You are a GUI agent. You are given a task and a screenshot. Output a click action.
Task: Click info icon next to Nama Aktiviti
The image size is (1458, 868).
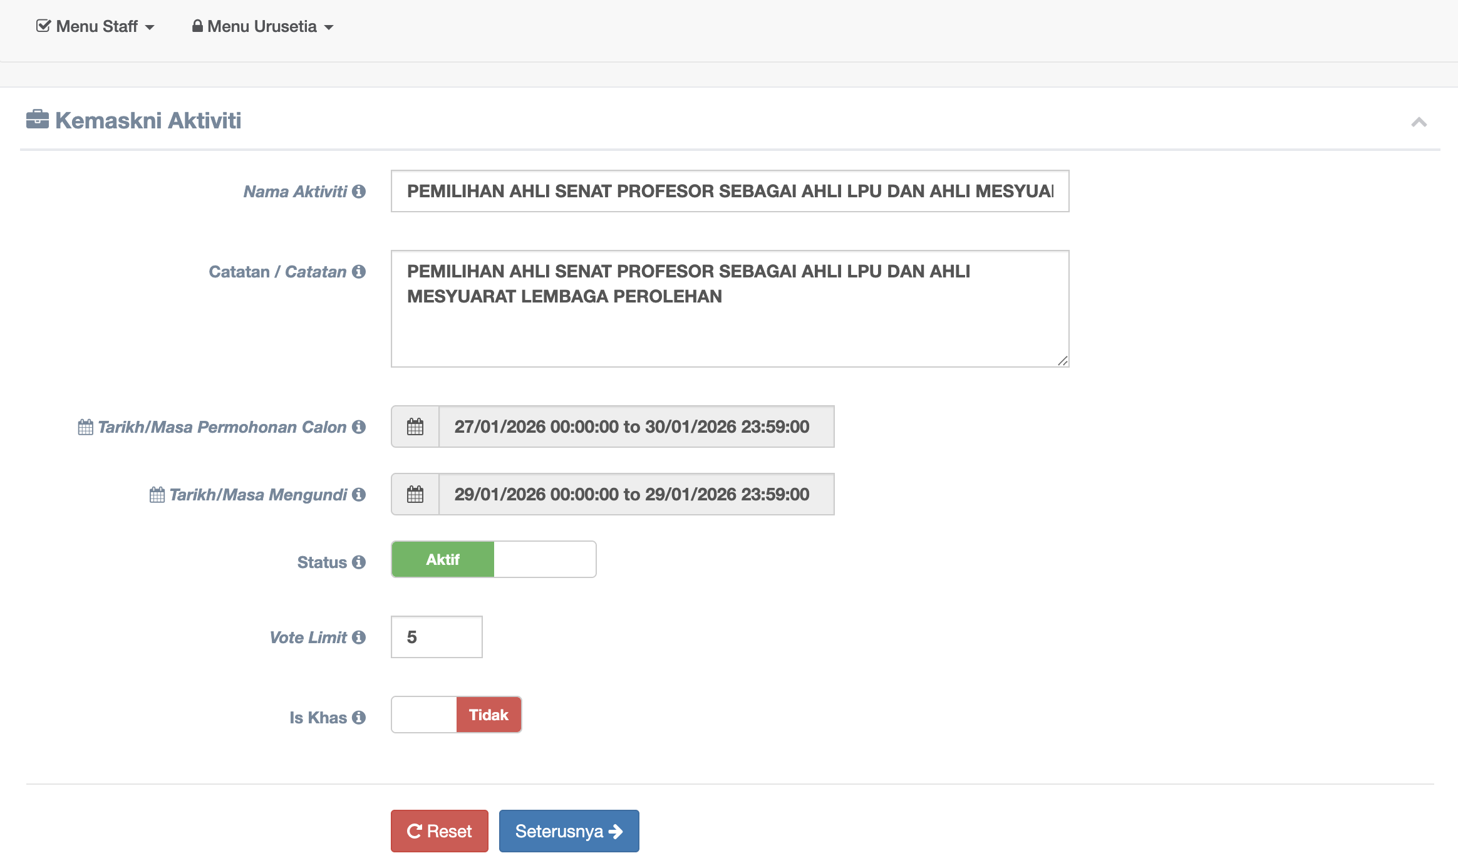(x=359, y=192)
